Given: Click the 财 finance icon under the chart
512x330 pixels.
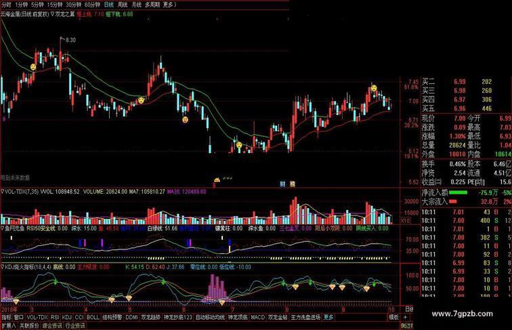Looking at the screenshot, I should (282, 184).
